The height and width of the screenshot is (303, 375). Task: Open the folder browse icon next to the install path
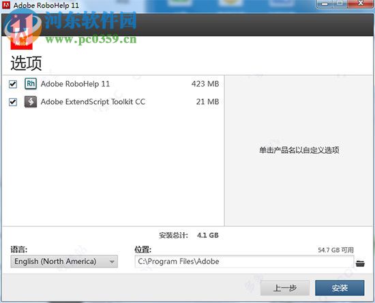pyautogui.click(x=360, y=264)
